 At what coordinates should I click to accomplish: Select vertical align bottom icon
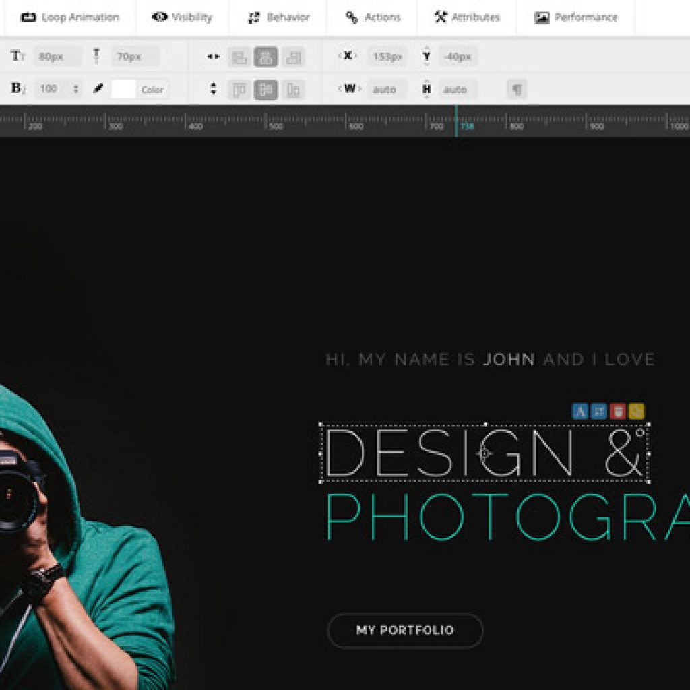click(x=292, y=90)
